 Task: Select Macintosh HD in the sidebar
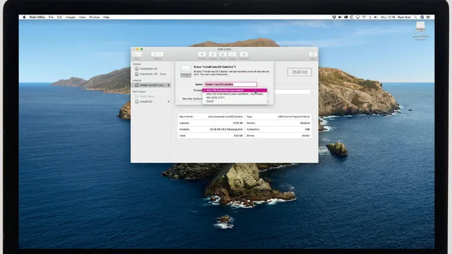(148, 68)
